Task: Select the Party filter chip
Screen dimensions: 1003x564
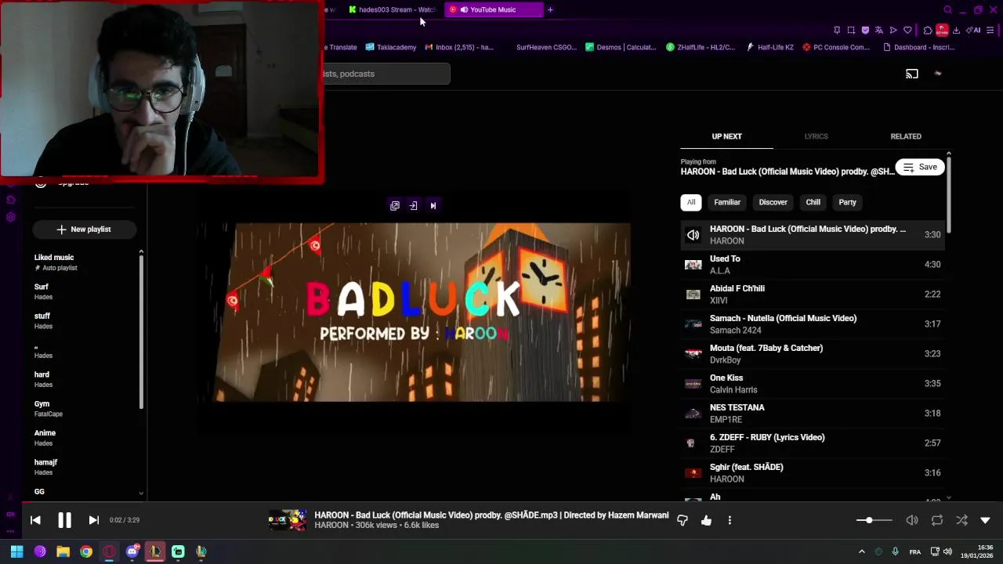Action: click(x=847, y=202)
